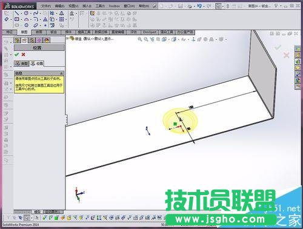Switch to the 模具工具 command tab
The width and height of the screenshot is (303, 229).
click(84, 32)
